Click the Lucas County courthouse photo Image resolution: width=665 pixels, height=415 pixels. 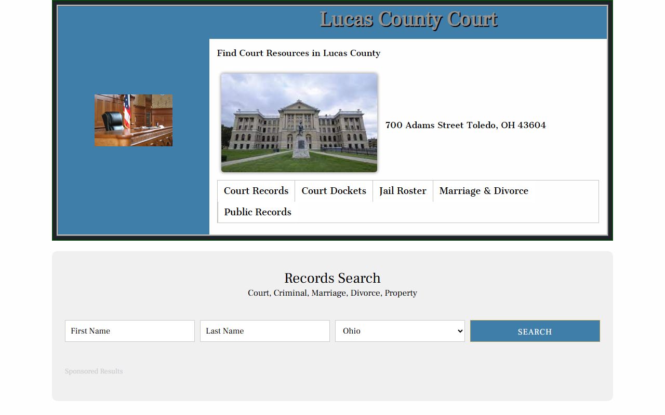pos(299,122)
